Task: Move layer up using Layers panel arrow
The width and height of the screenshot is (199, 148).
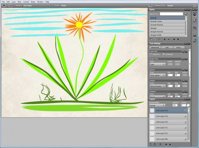Action: coord(166,144)
